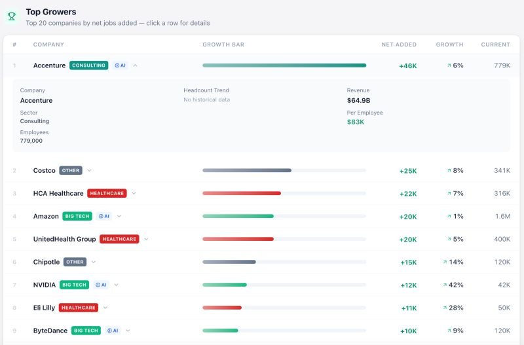Click the Accenture company name in the first row

point(50,65)
